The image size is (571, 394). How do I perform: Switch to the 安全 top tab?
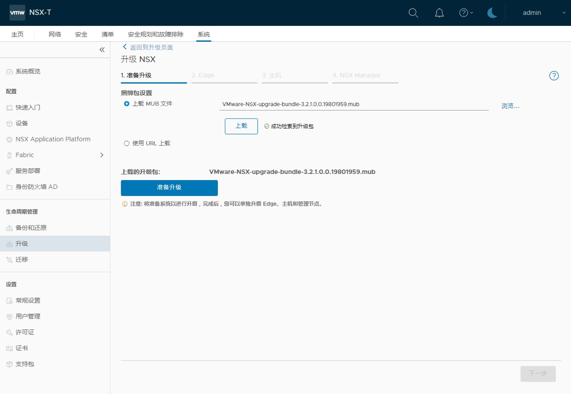point(81,34)
